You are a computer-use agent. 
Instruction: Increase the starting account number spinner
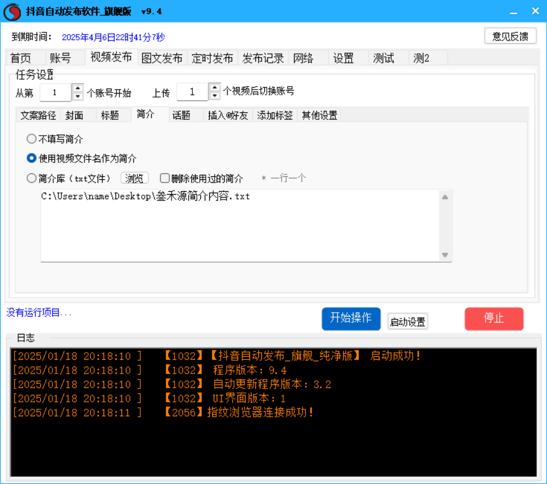point(78,88)
